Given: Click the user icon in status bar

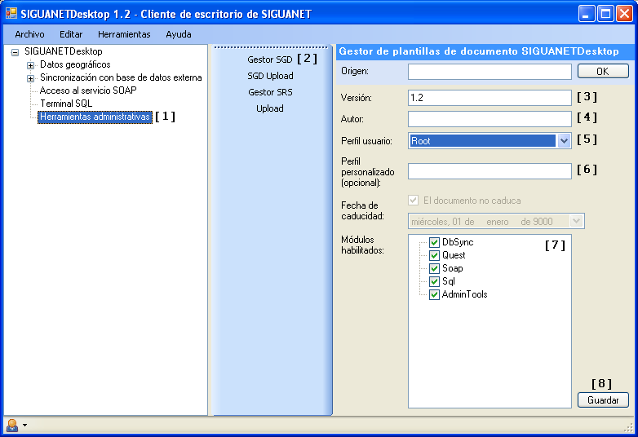Looking at the screenshot, I should (12, 426).
